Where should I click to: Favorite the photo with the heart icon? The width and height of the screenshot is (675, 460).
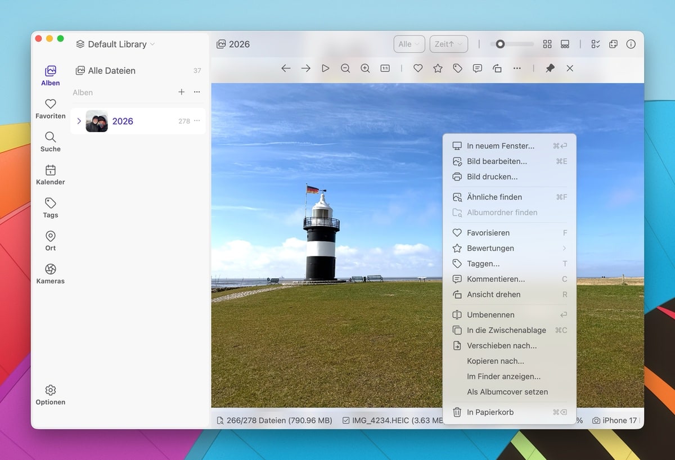point(418,68)
